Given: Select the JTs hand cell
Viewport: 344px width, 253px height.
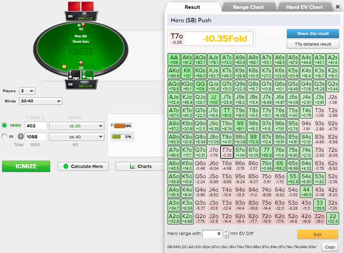Looking at the screenshot, I should (227, 99).
